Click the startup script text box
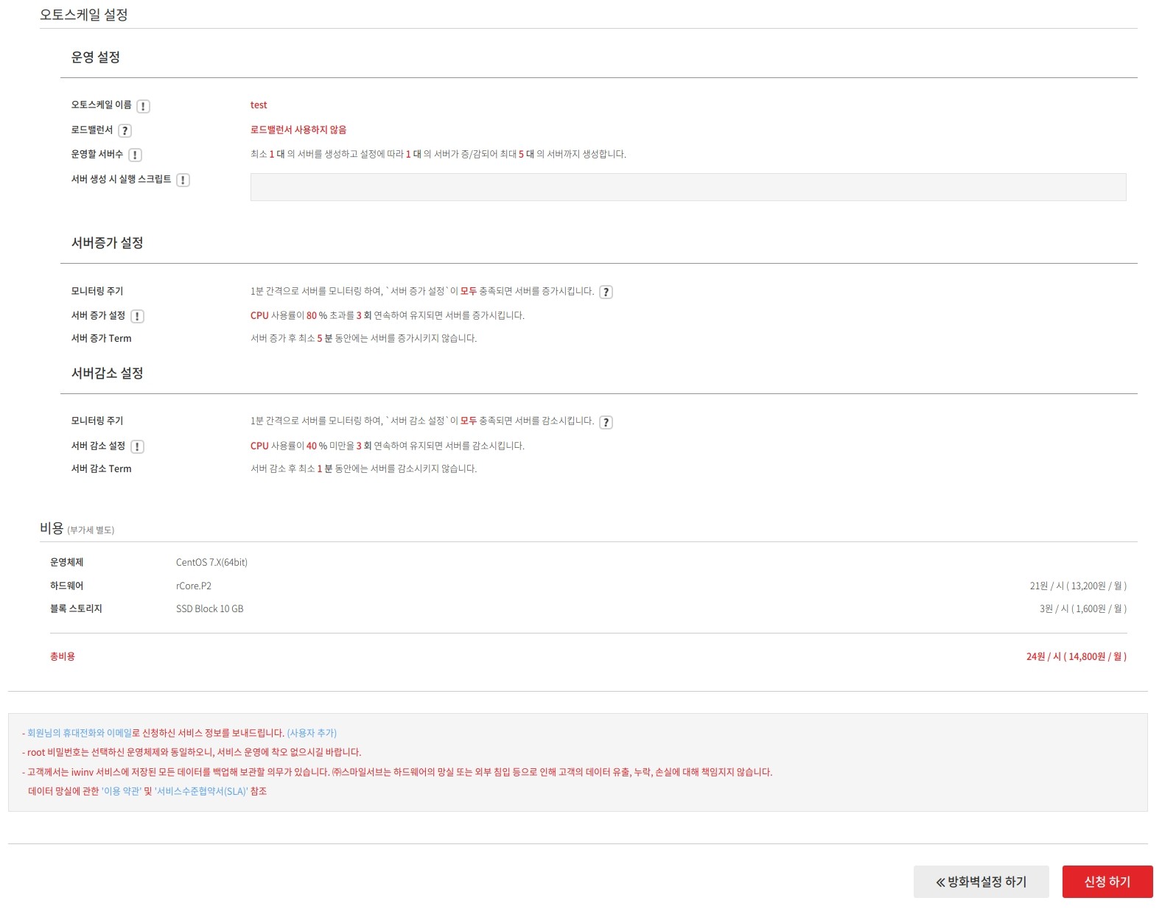 (688, 187)
